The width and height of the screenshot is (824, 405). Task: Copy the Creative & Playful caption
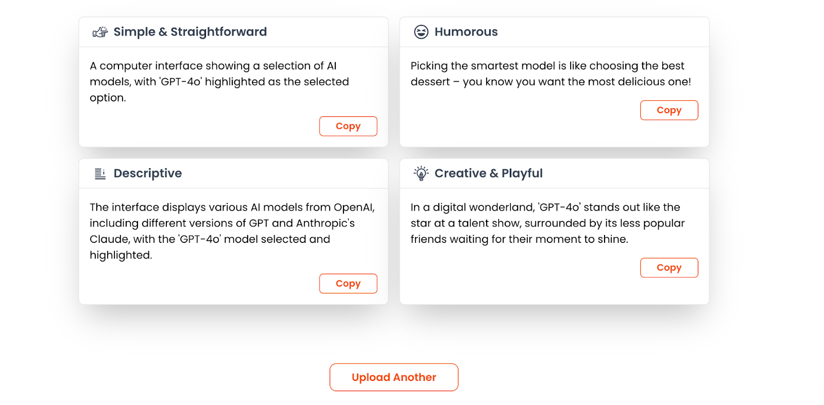669,268
